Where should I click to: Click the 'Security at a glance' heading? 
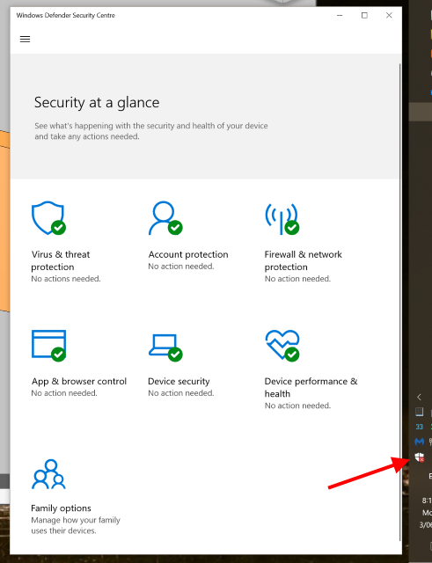click(97, 103)
